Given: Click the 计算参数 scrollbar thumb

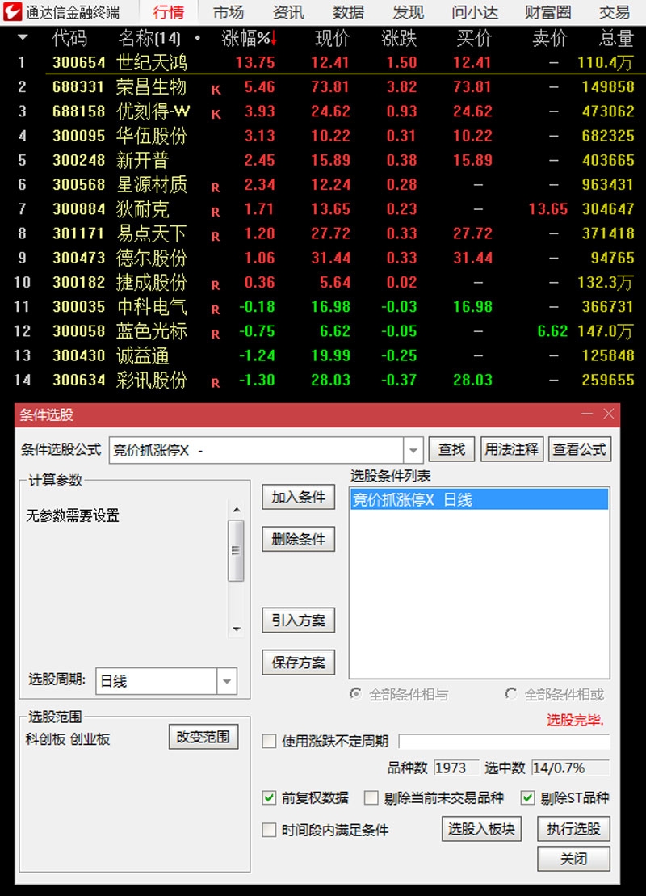Looking at the screenshot, I should pyautogui.click(x=236, y=550).
